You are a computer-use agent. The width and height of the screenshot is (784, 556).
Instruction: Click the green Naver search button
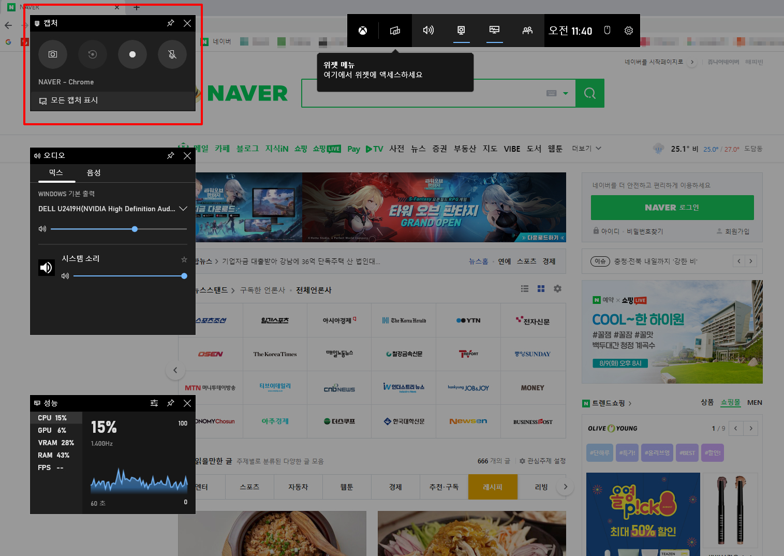coord(590,93)
